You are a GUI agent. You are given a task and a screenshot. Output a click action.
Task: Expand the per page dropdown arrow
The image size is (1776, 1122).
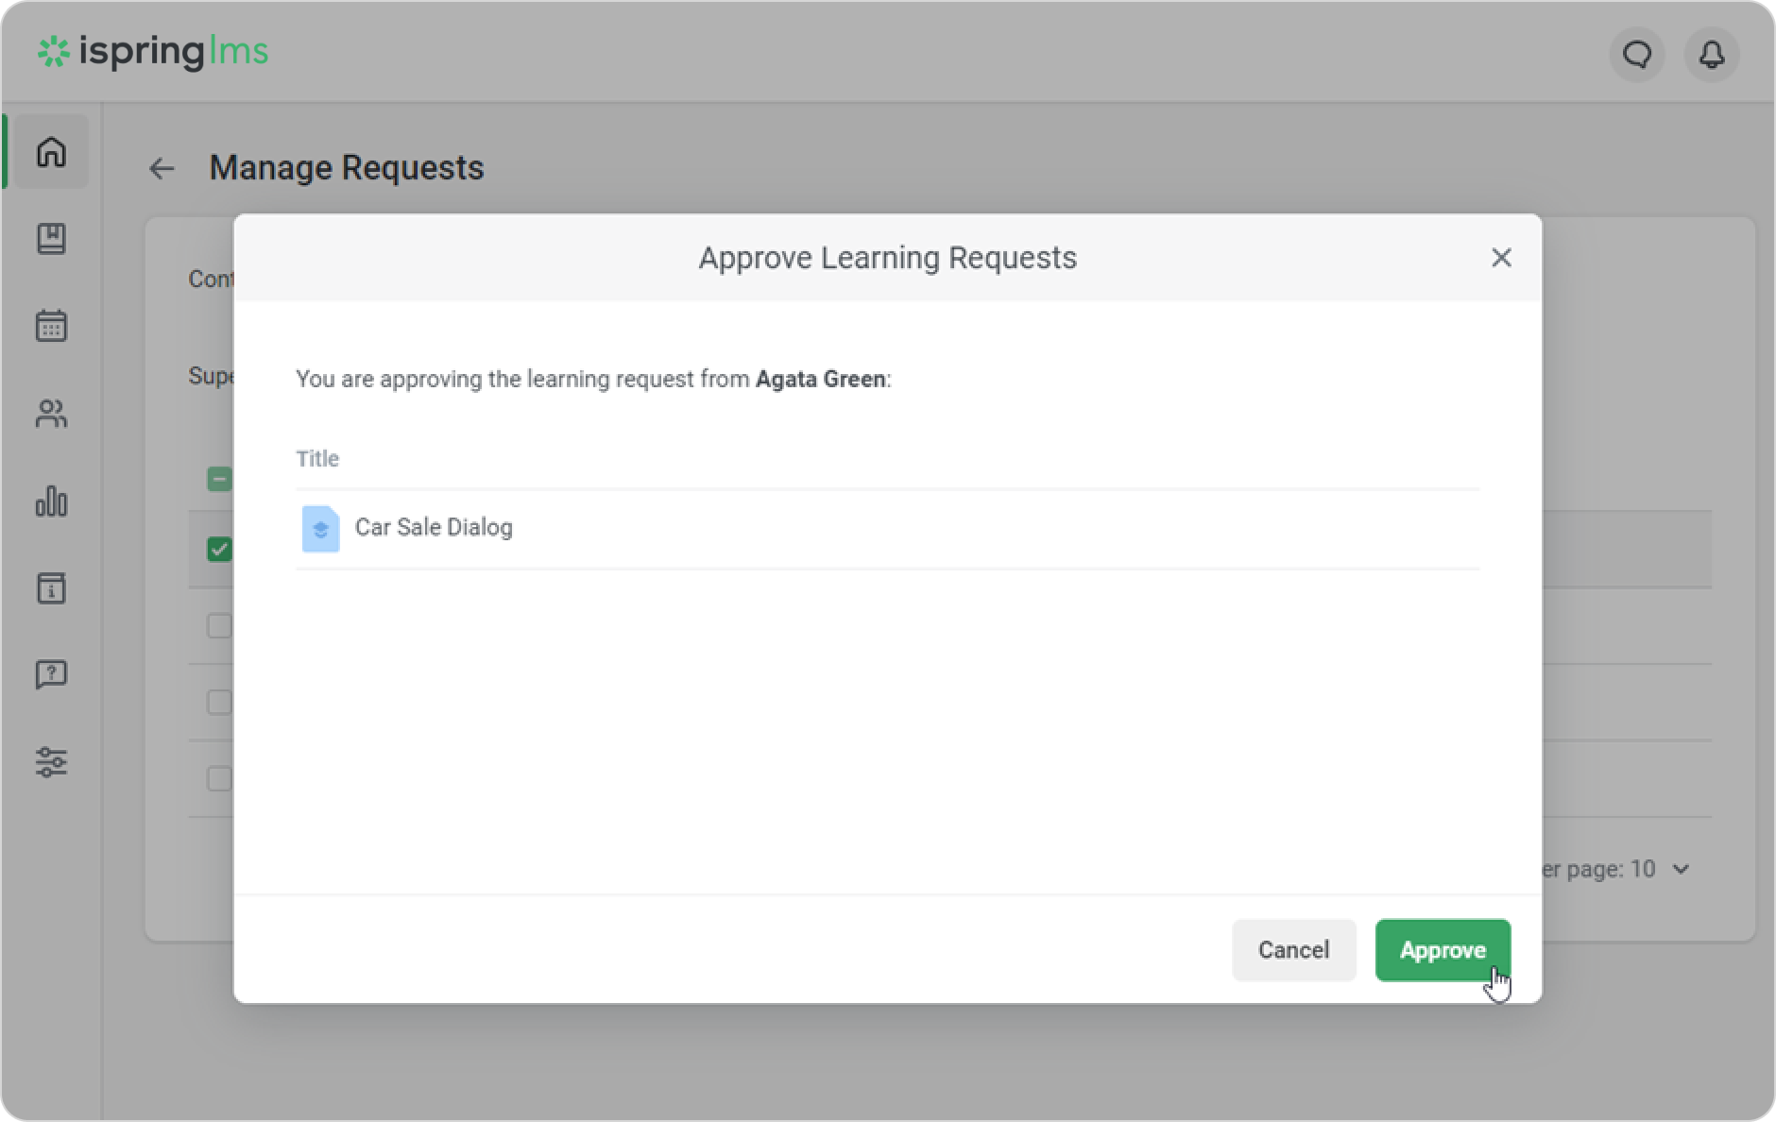coord(1681,869)
